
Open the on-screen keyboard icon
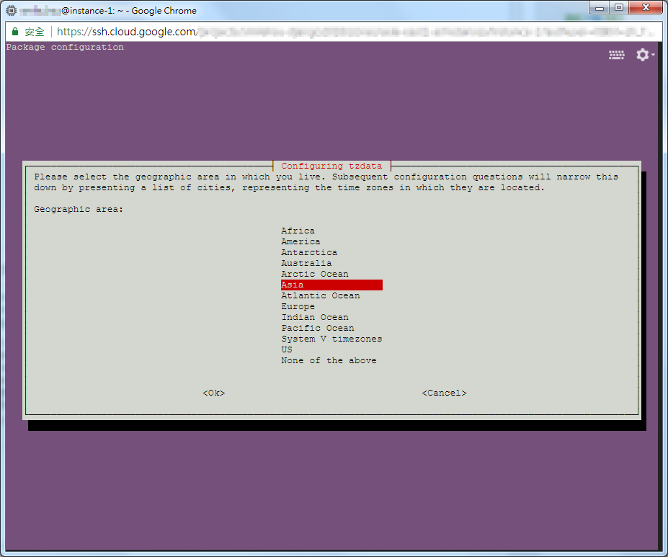[616, 55]
